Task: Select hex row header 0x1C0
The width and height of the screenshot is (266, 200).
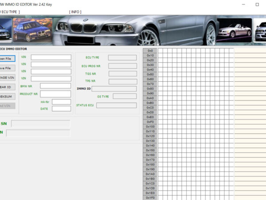Action: (150, 184)
